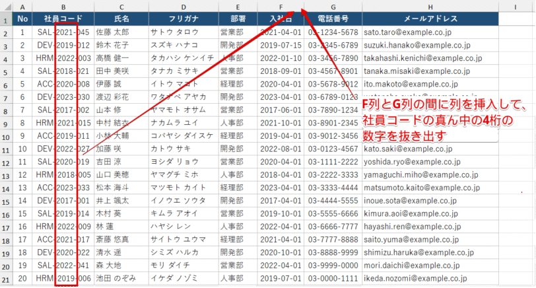The height and width of the screenshot is (288, 536).
Task: Select cell with date 2019-10-01
Action: [281, 214]
